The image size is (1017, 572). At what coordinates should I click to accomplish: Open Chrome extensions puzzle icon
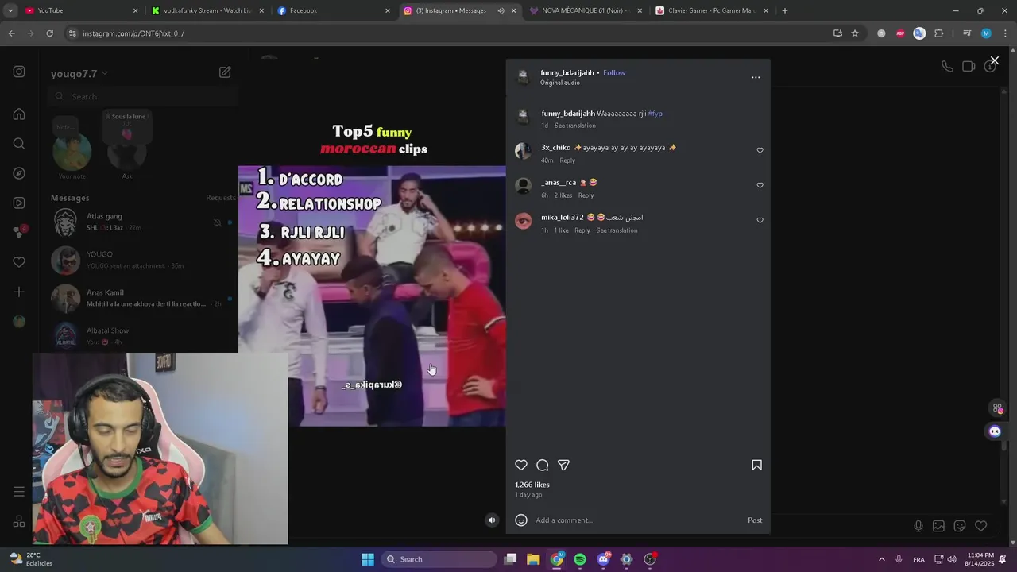[939, 33]
